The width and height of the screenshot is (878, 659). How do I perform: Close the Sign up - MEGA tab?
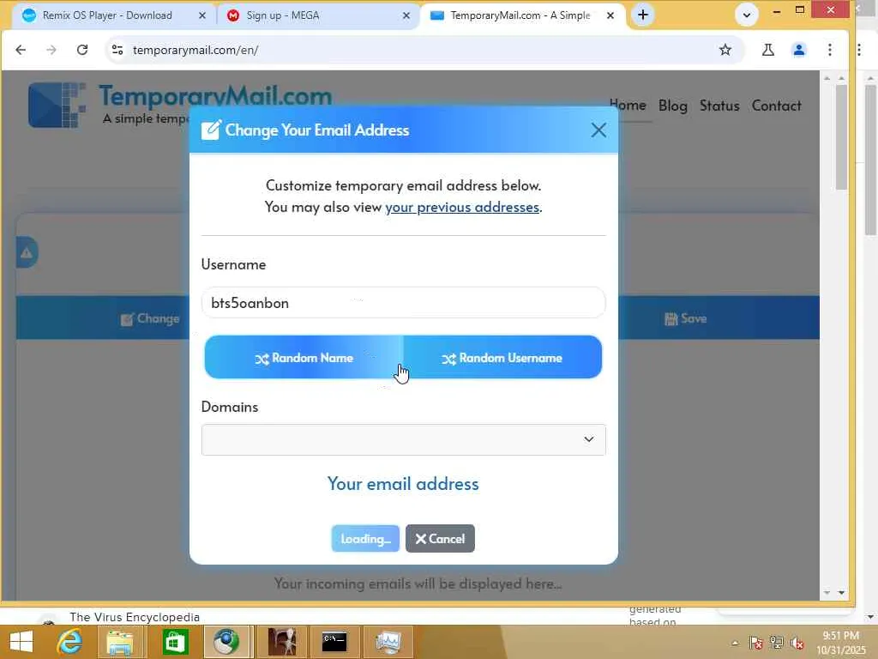(406, 15)
